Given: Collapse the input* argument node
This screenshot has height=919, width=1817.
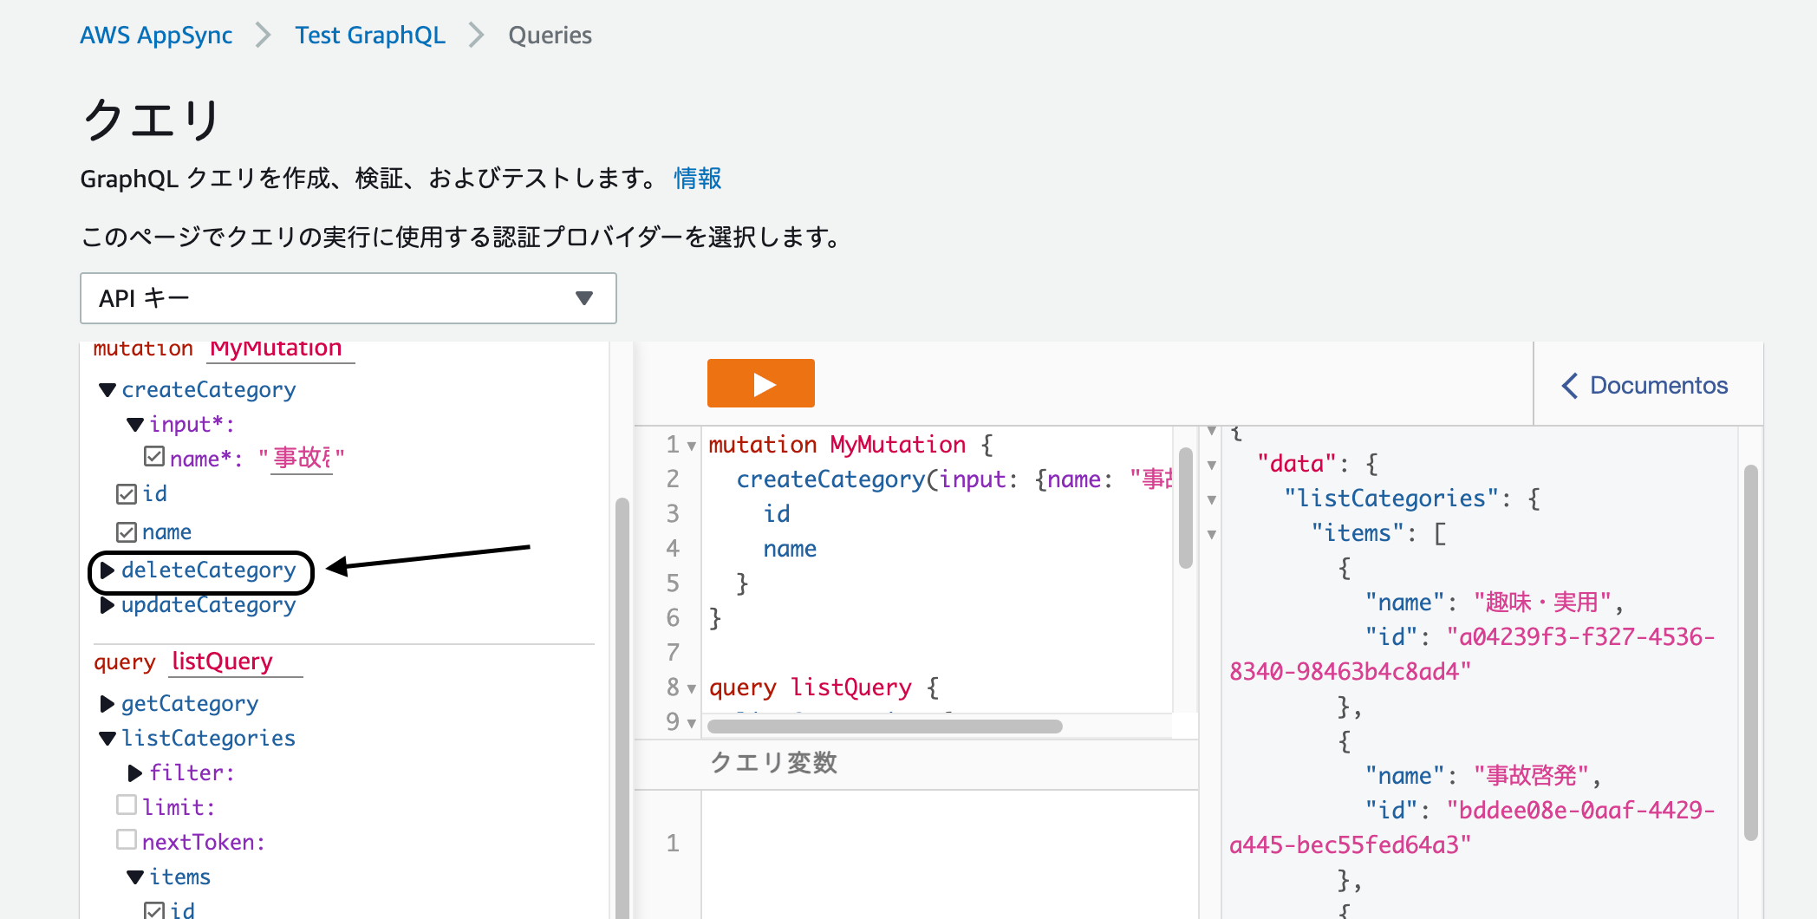Looking at the screenshot, I should [x=135, y=425].
